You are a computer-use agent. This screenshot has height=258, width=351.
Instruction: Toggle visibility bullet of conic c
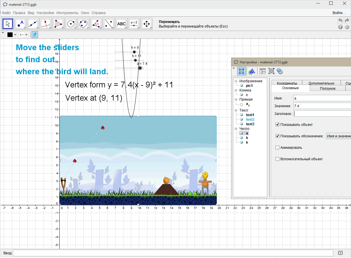[241, 95]
